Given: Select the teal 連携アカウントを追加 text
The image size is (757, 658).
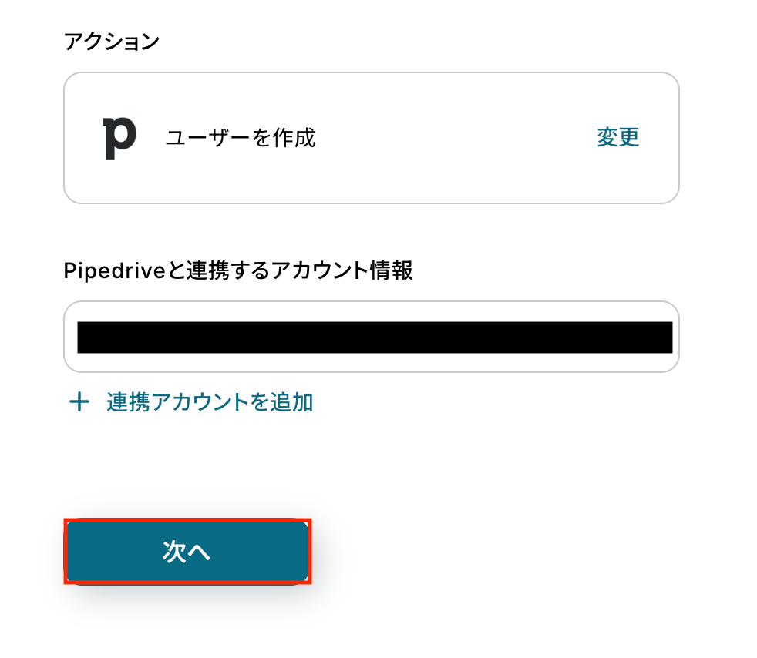Looking at the screenshot, I should [x=210, y=402].
